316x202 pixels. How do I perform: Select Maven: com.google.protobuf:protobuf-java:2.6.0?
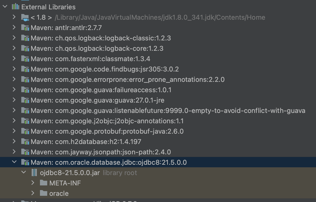(x=107, y=131)
